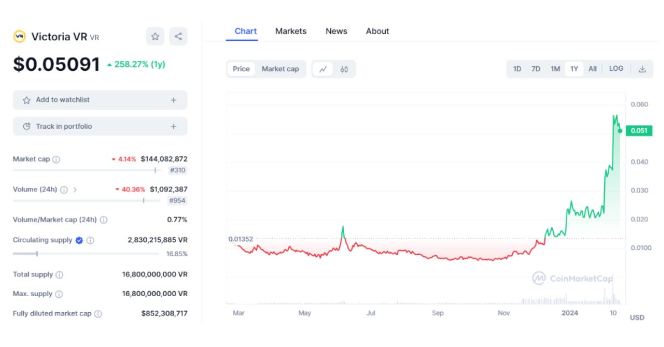Select the 7D time range
This screenshot has width=664, height=347.
coord(536,69)
